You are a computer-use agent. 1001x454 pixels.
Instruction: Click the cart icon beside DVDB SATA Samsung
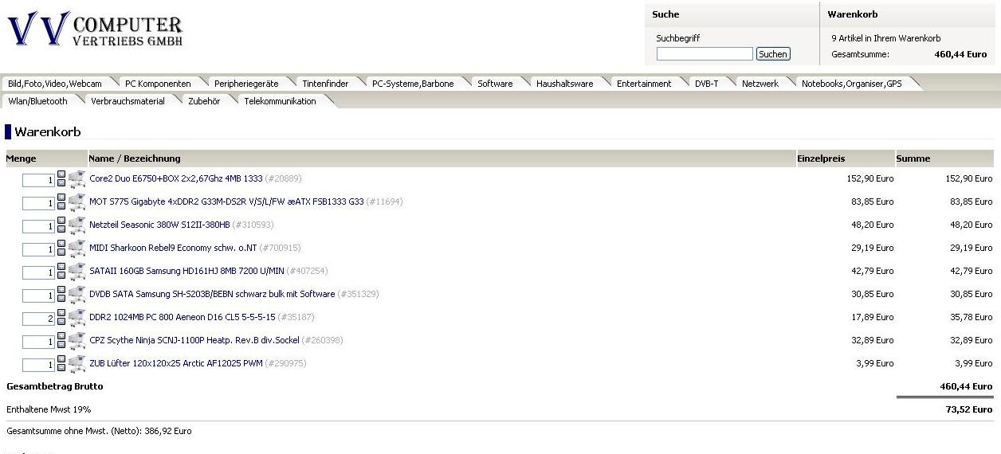click(x=77, y=295)
